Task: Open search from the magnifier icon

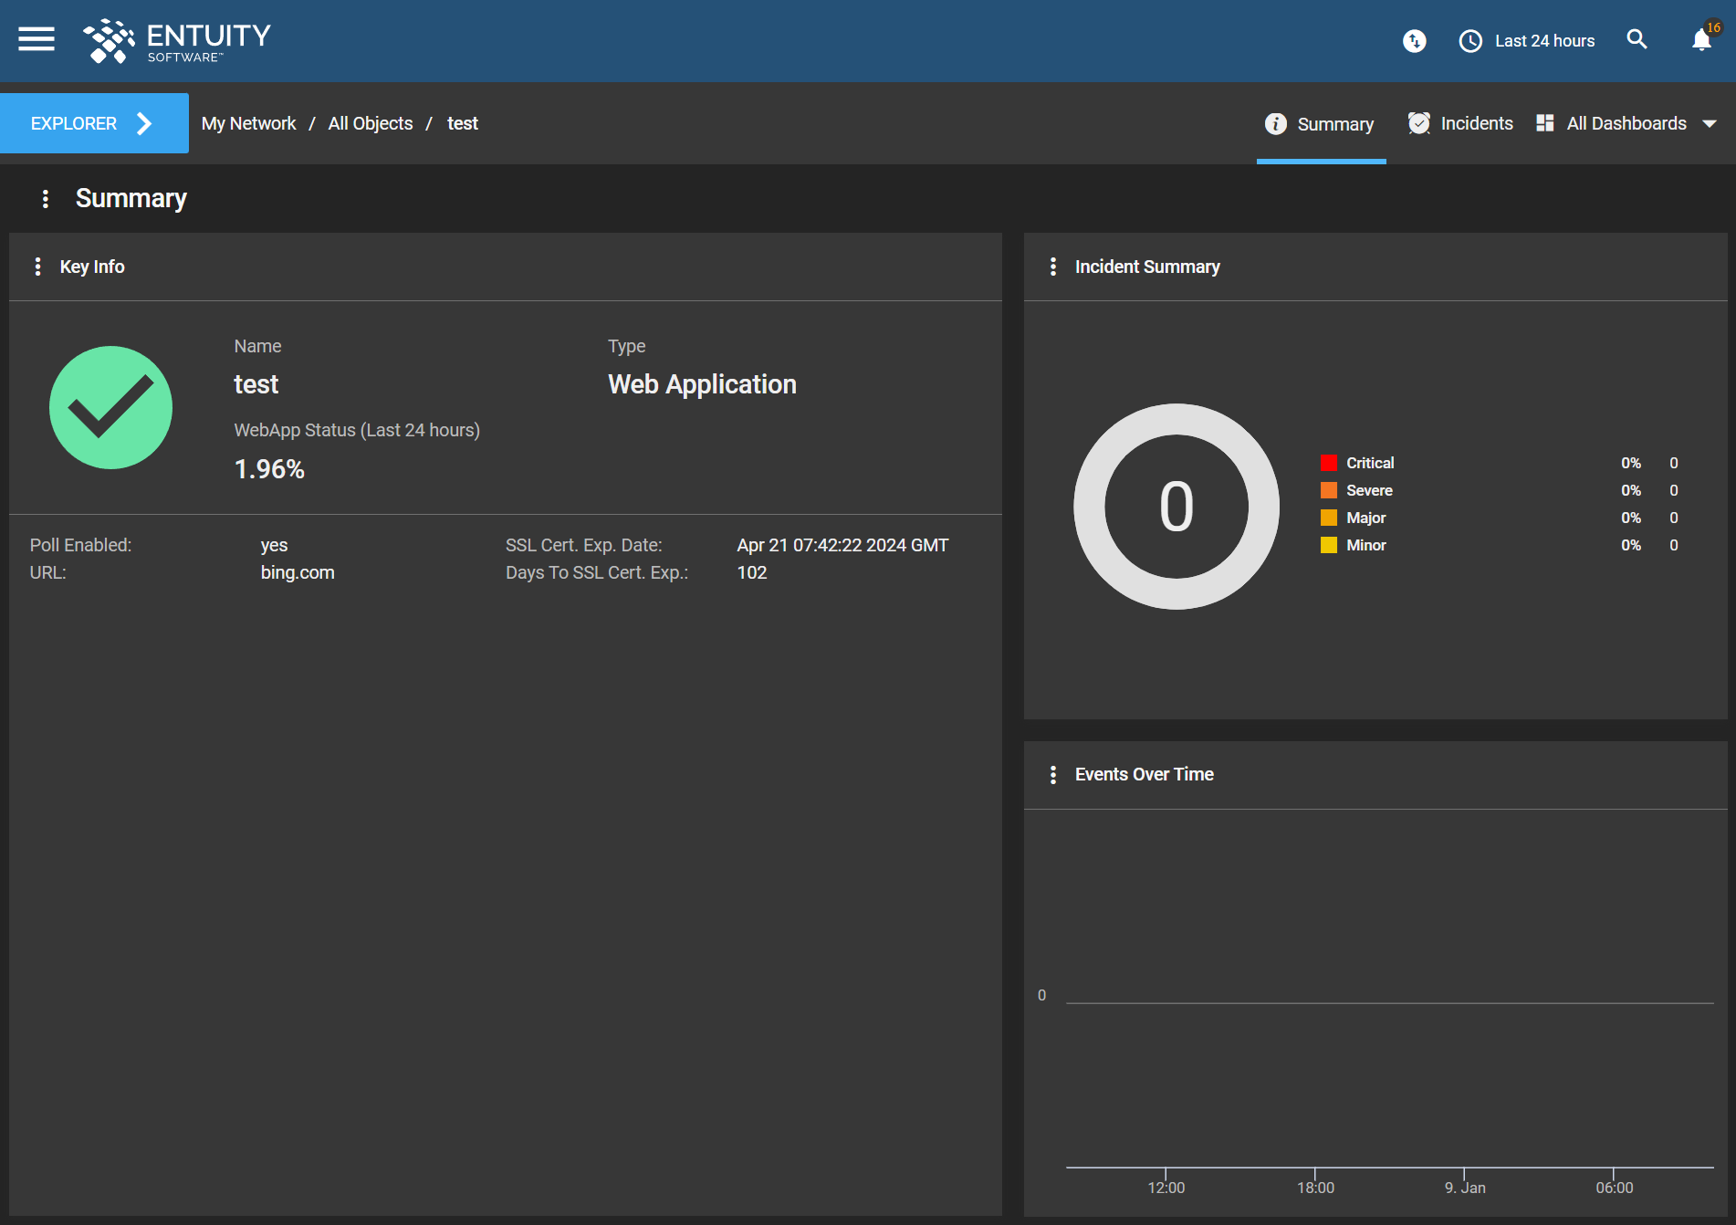Action: tap(1637, 40)
